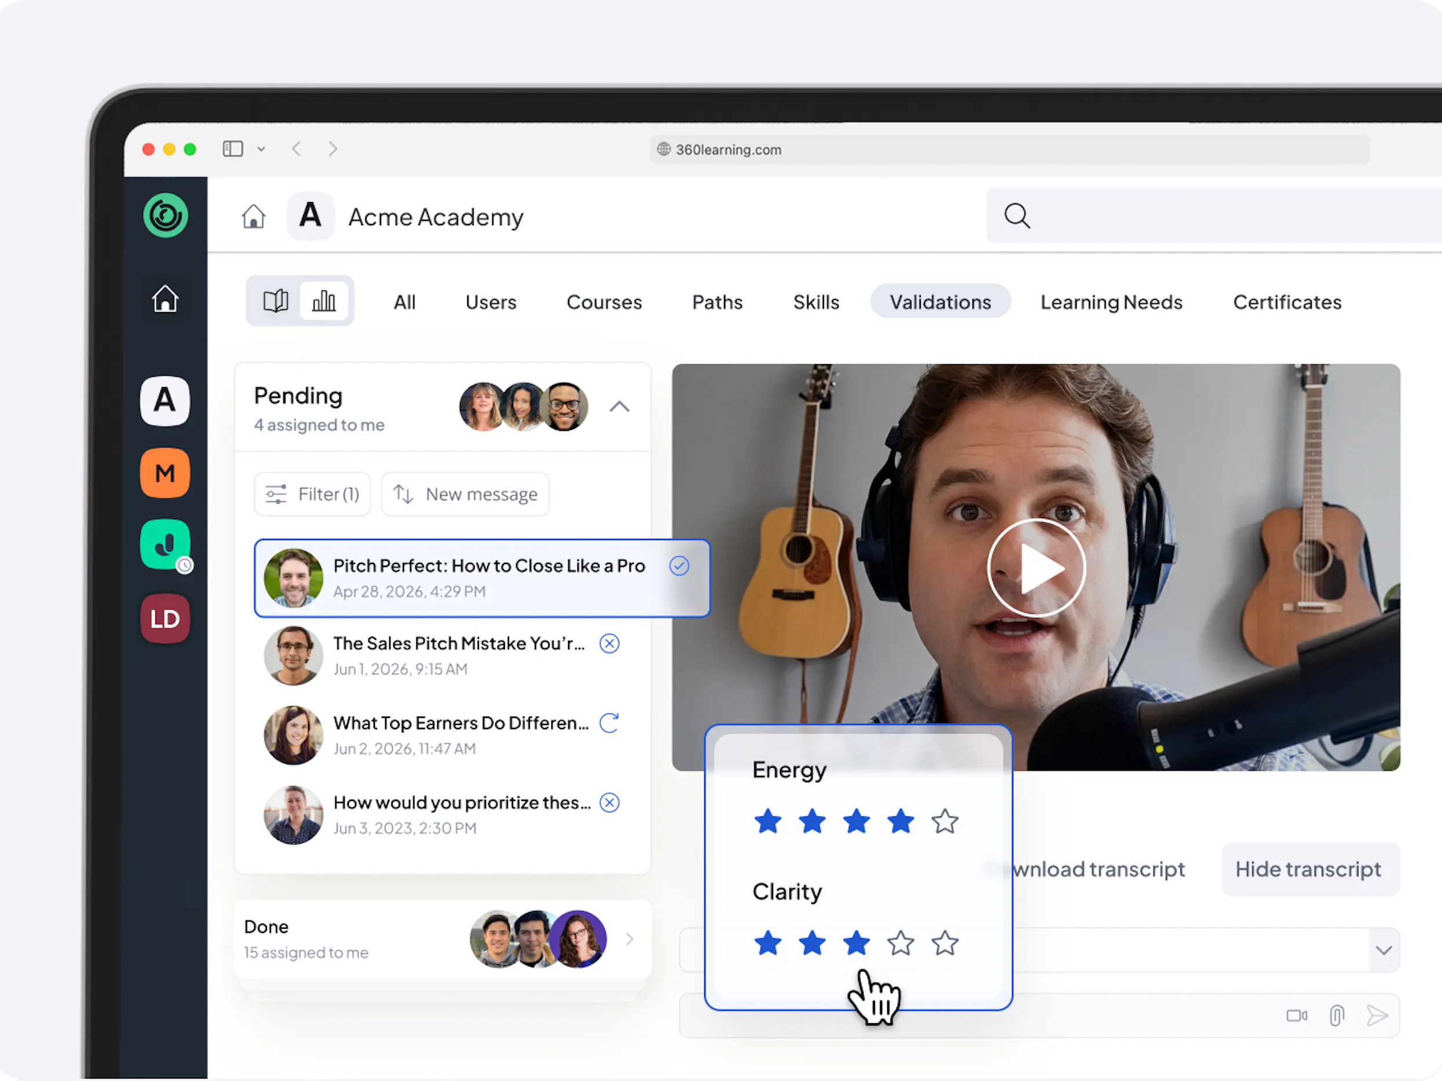Select the Paths tab

point(717,302)
